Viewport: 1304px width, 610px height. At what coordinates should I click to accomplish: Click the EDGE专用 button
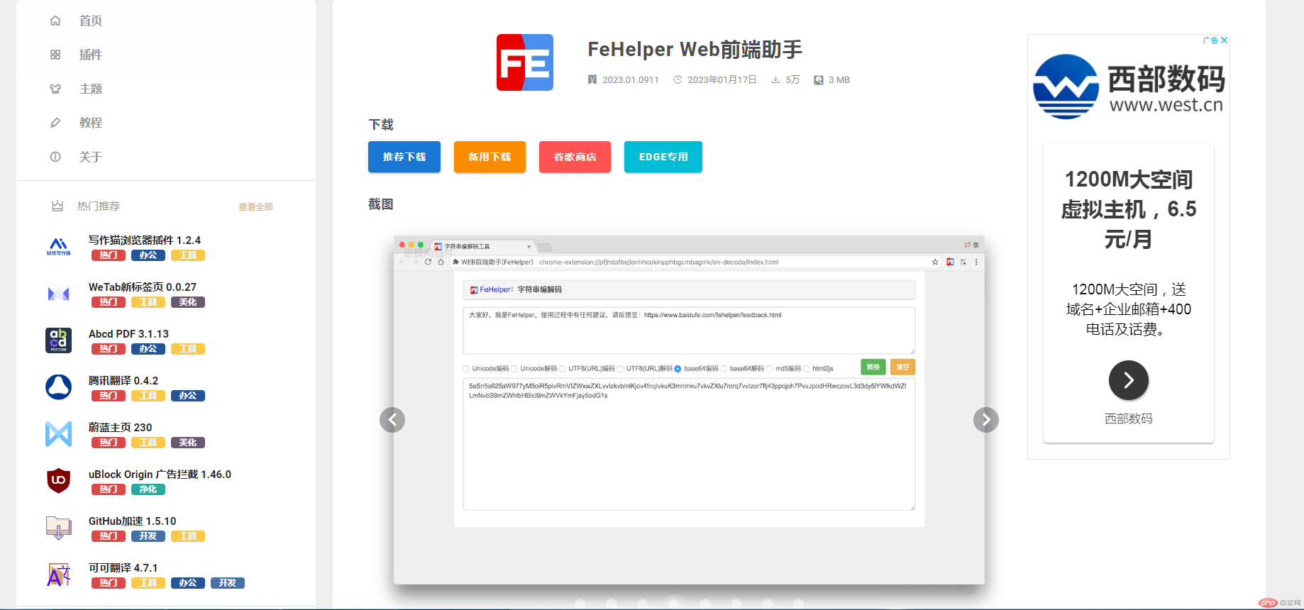pyautogui.click(x=663, y=157)
